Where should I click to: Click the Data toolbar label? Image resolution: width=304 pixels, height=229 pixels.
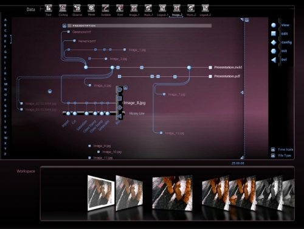pyautogui.click(x=31, y=9)
